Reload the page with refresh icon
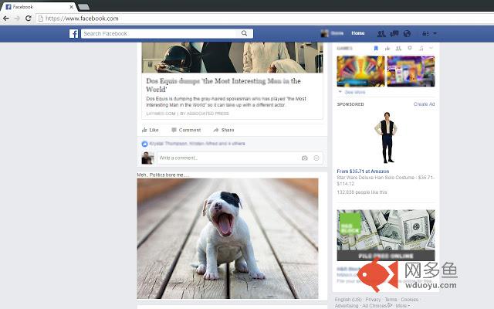Image resolution: width=494 pixels, height=309 pixels. [29, 19]
